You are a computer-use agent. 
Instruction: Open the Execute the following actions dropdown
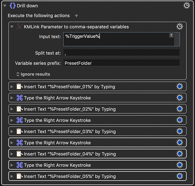click(x=76, y=16)
